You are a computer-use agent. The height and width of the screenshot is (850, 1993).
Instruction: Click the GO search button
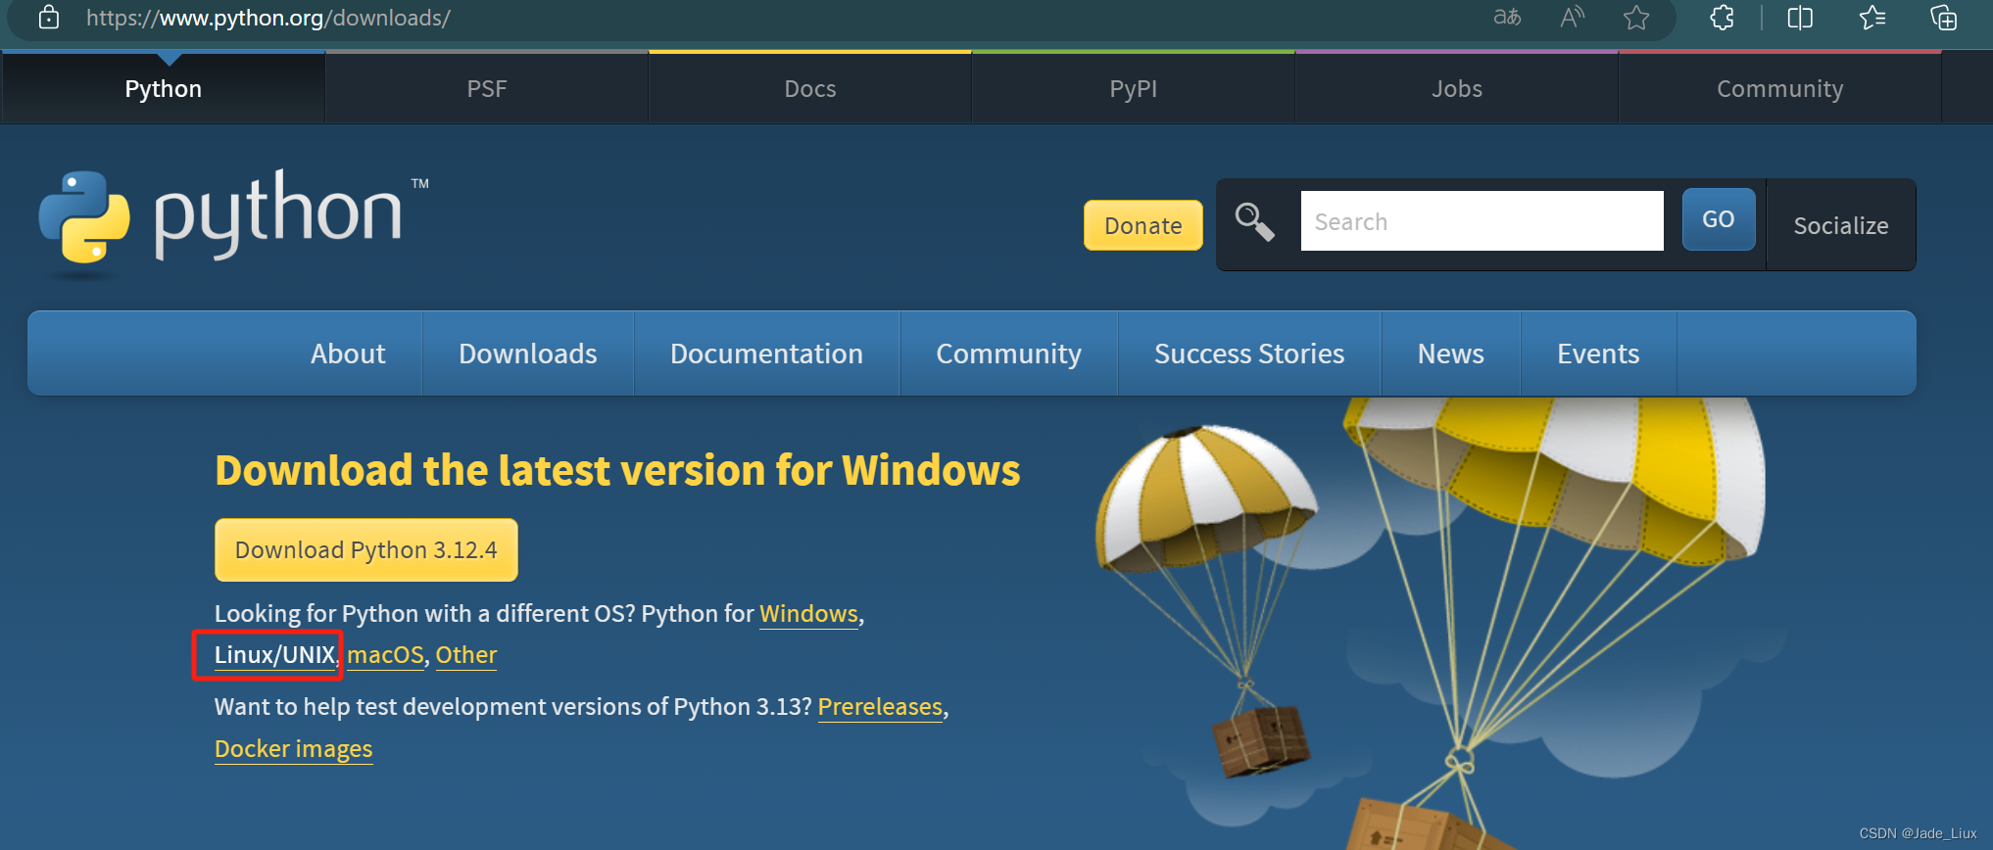coord(1719,219)
